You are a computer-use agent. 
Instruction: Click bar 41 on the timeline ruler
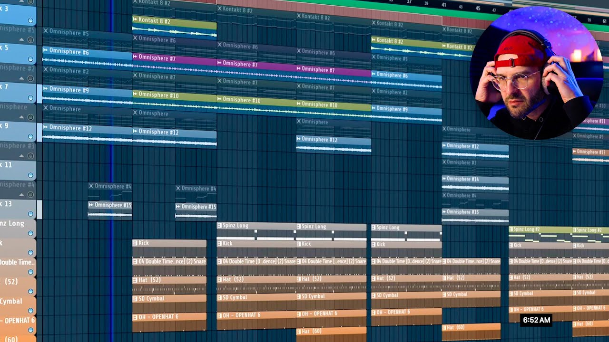(x=443, y=5)
